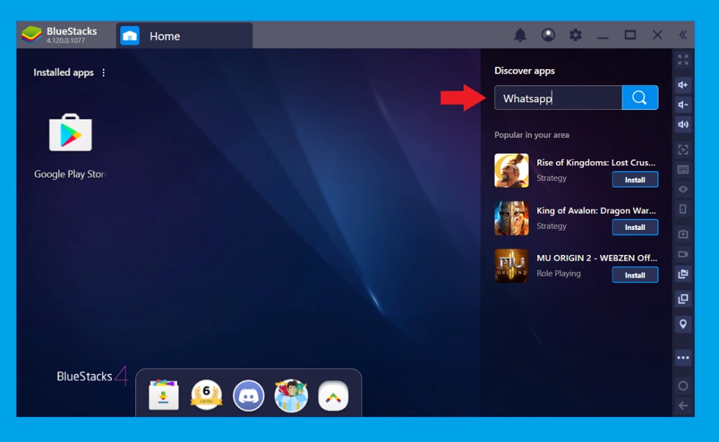Collapse the side toolbar with double chevron
Image resolution: width=719 pixels, height=442 pixels.
683,34
